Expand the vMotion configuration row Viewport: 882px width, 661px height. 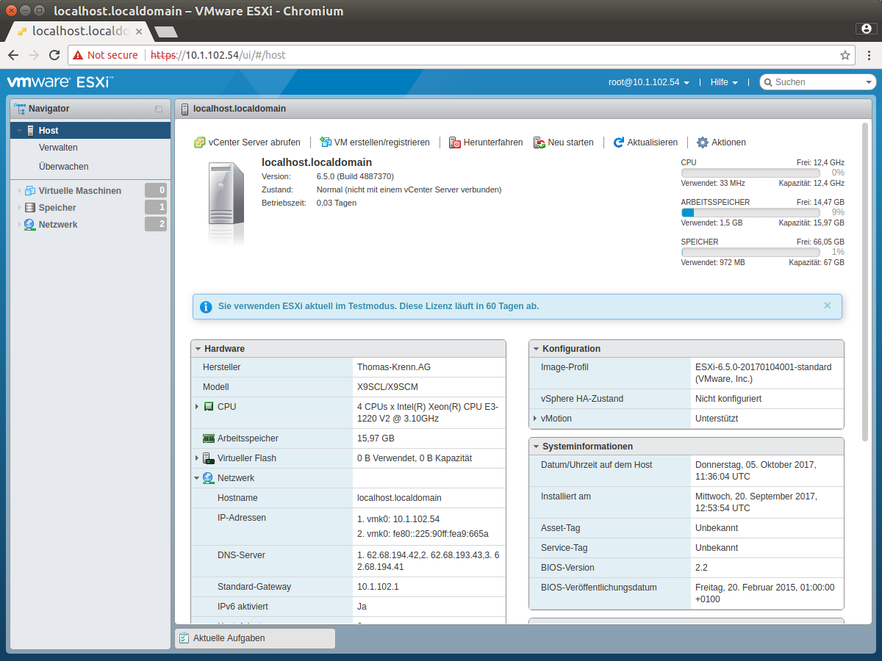coord(535,418)
